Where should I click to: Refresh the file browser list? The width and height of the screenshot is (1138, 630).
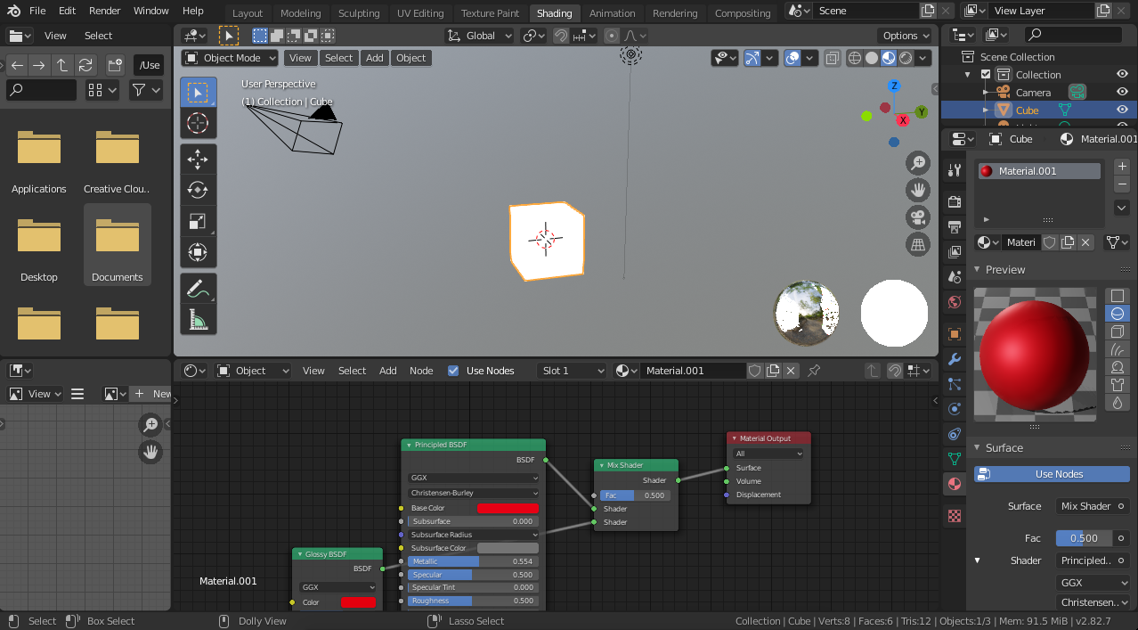point(85,65)
